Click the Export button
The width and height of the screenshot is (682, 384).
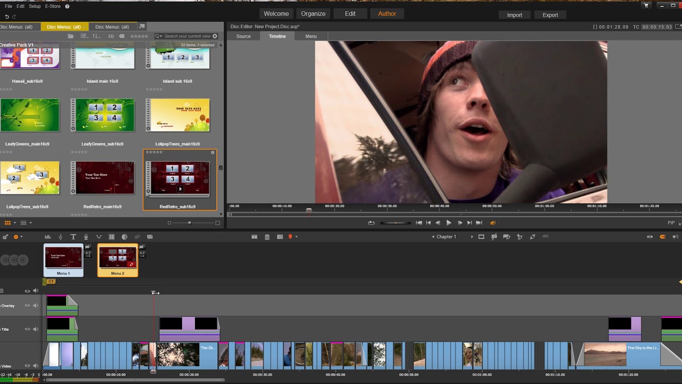click(550, 15)
